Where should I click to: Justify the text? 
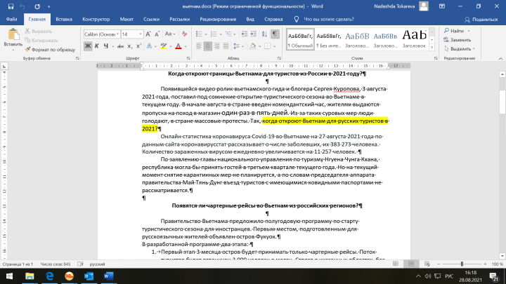click(226, 46)
